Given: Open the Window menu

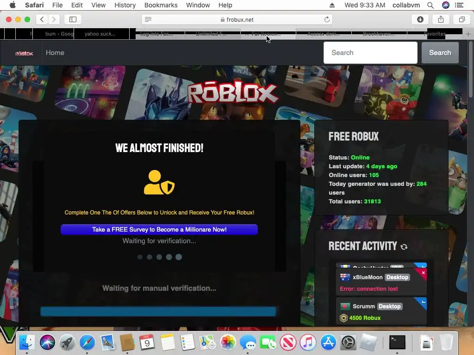Looking at the screenshot, I should click(x=198, y=5).
